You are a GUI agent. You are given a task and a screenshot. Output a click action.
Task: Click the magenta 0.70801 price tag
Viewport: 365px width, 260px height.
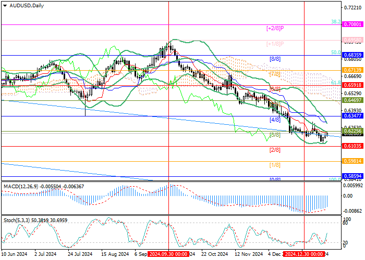click(x=352, y=24)
